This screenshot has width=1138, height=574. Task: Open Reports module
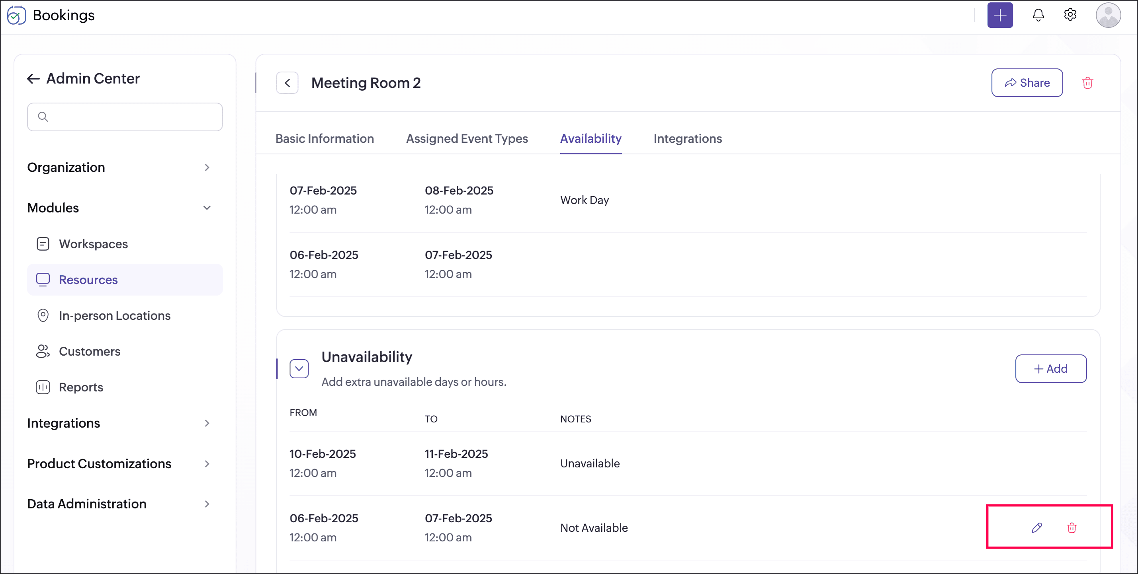coord(125,387)
